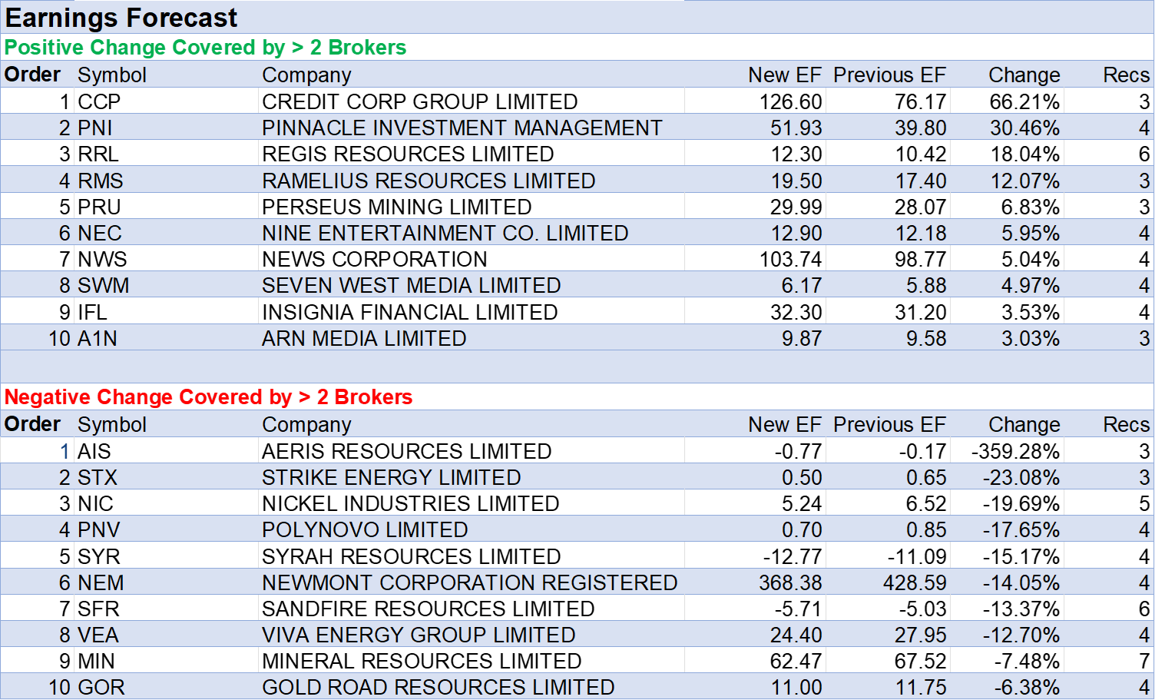Select Previous EF value 428.59
Screen dimensions: 1155x700
[x=914, y=582]
